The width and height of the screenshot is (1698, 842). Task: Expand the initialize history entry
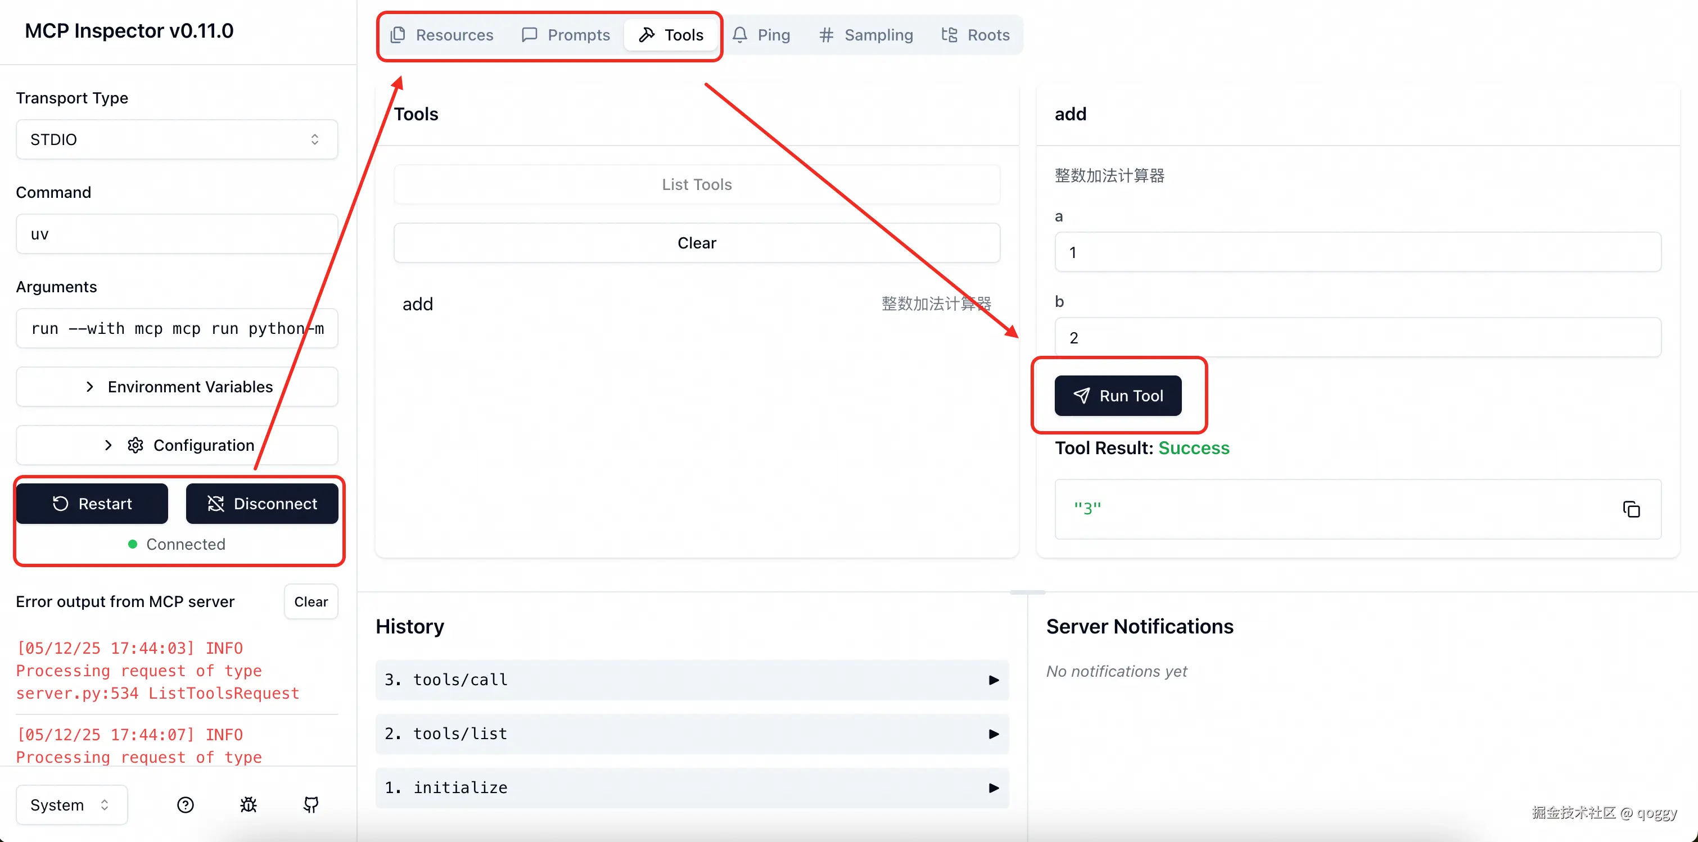point(692,788)
